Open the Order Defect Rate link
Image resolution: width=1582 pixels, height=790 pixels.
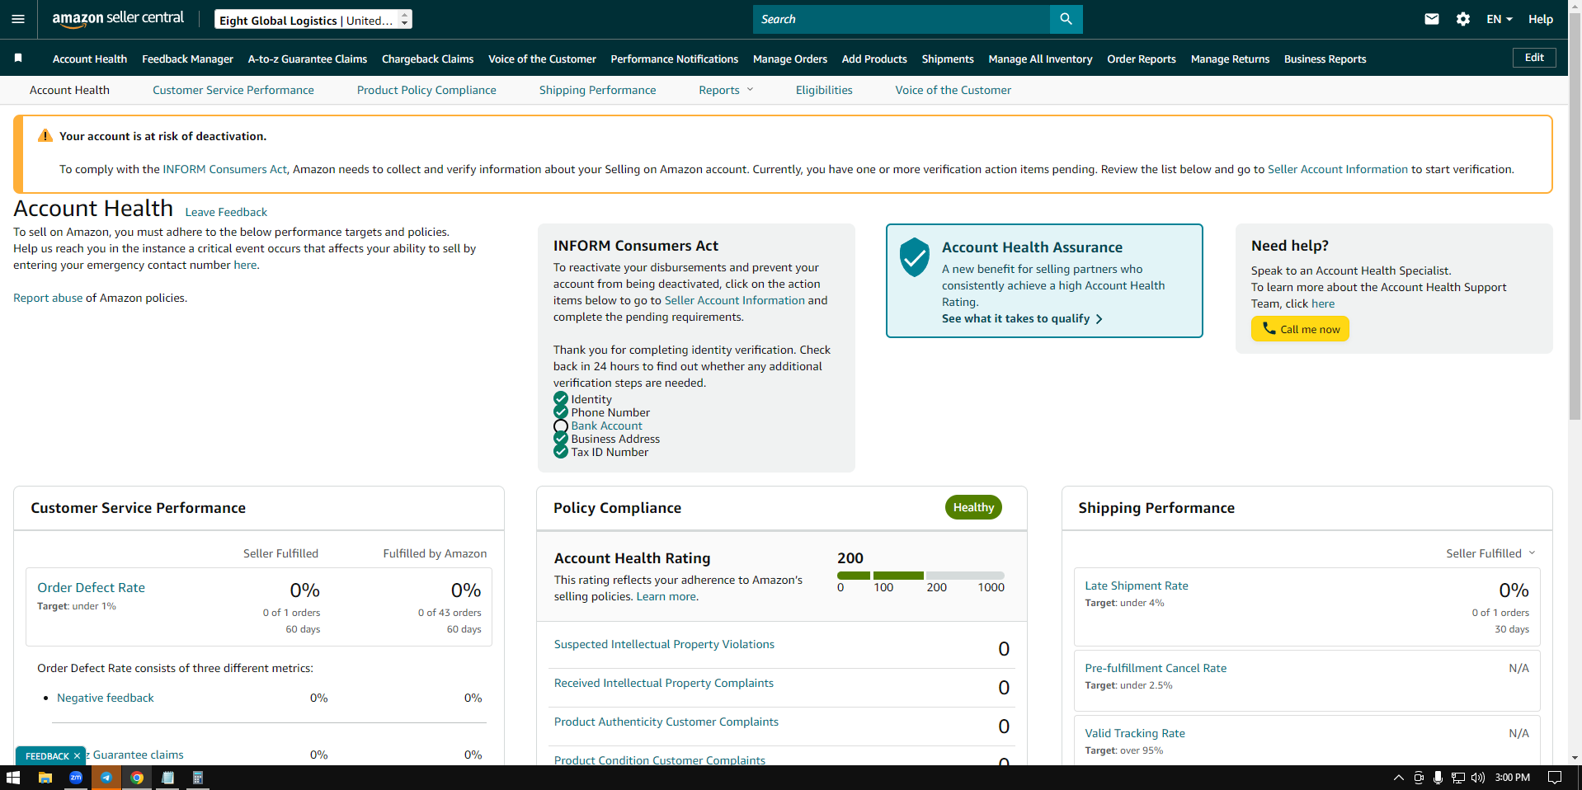91,587
